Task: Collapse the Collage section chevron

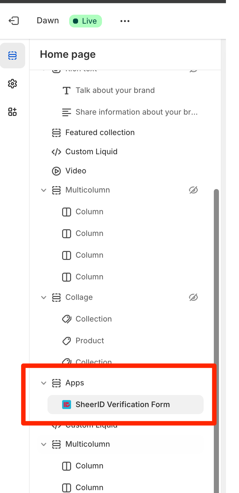Action: click(44, 297)
